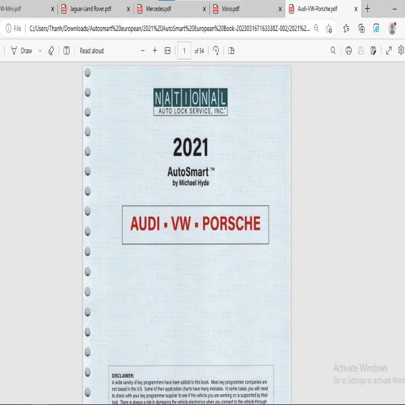Expand the Draw options dropdown arrow
Screen dimensions: 405x405
coord(40,51)
